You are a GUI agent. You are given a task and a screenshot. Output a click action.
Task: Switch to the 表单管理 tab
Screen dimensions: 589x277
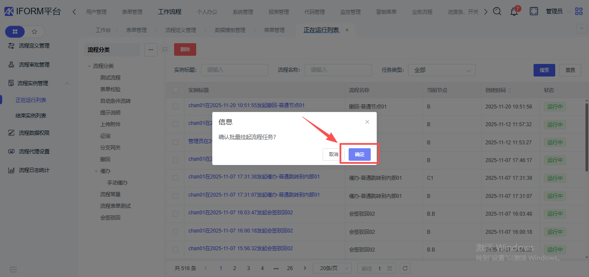[x=136, y=30]
